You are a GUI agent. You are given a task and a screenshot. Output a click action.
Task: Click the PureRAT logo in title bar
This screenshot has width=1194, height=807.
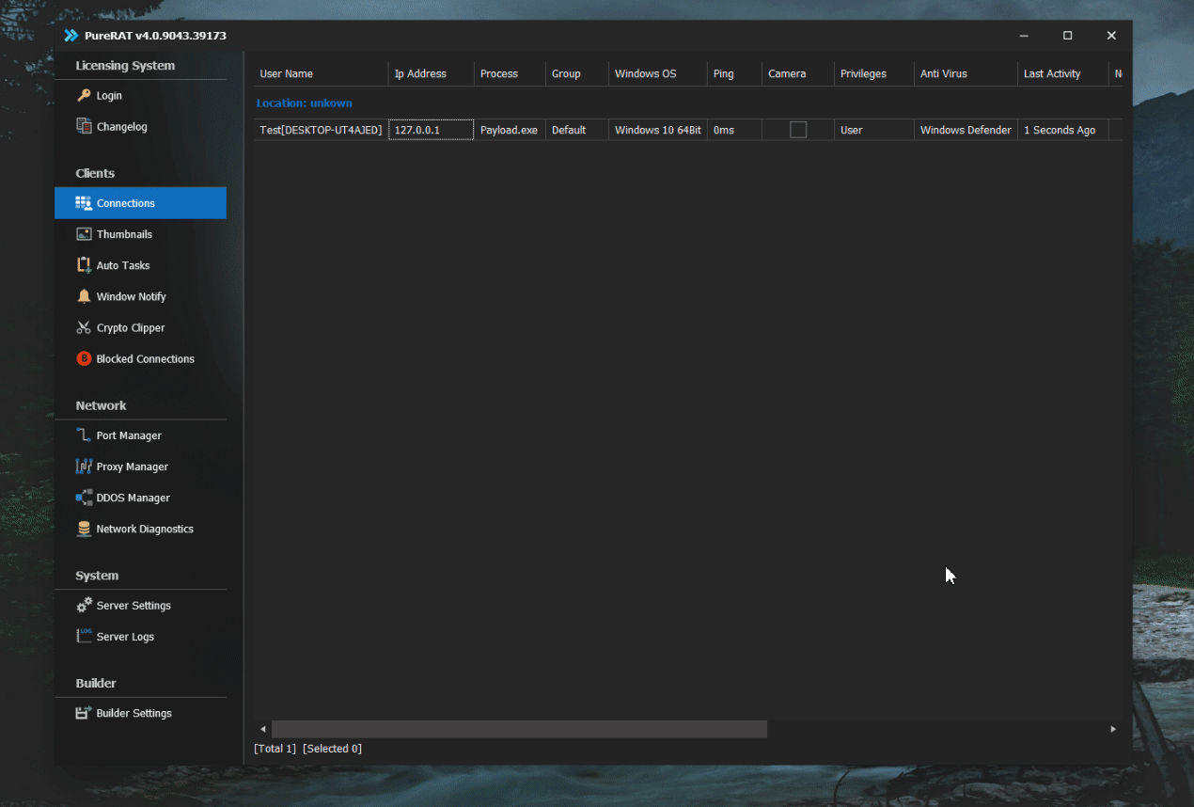click(x=71, y=36)
